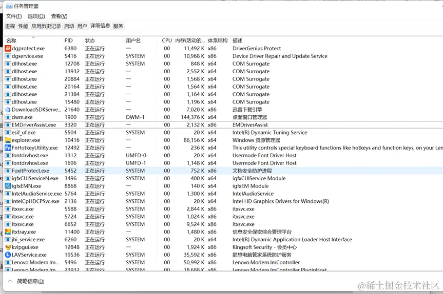This screenshot has width=443, height=294.
Task: Select the dllhost.exe row with PID 20884
Action: tap(223, 79)
